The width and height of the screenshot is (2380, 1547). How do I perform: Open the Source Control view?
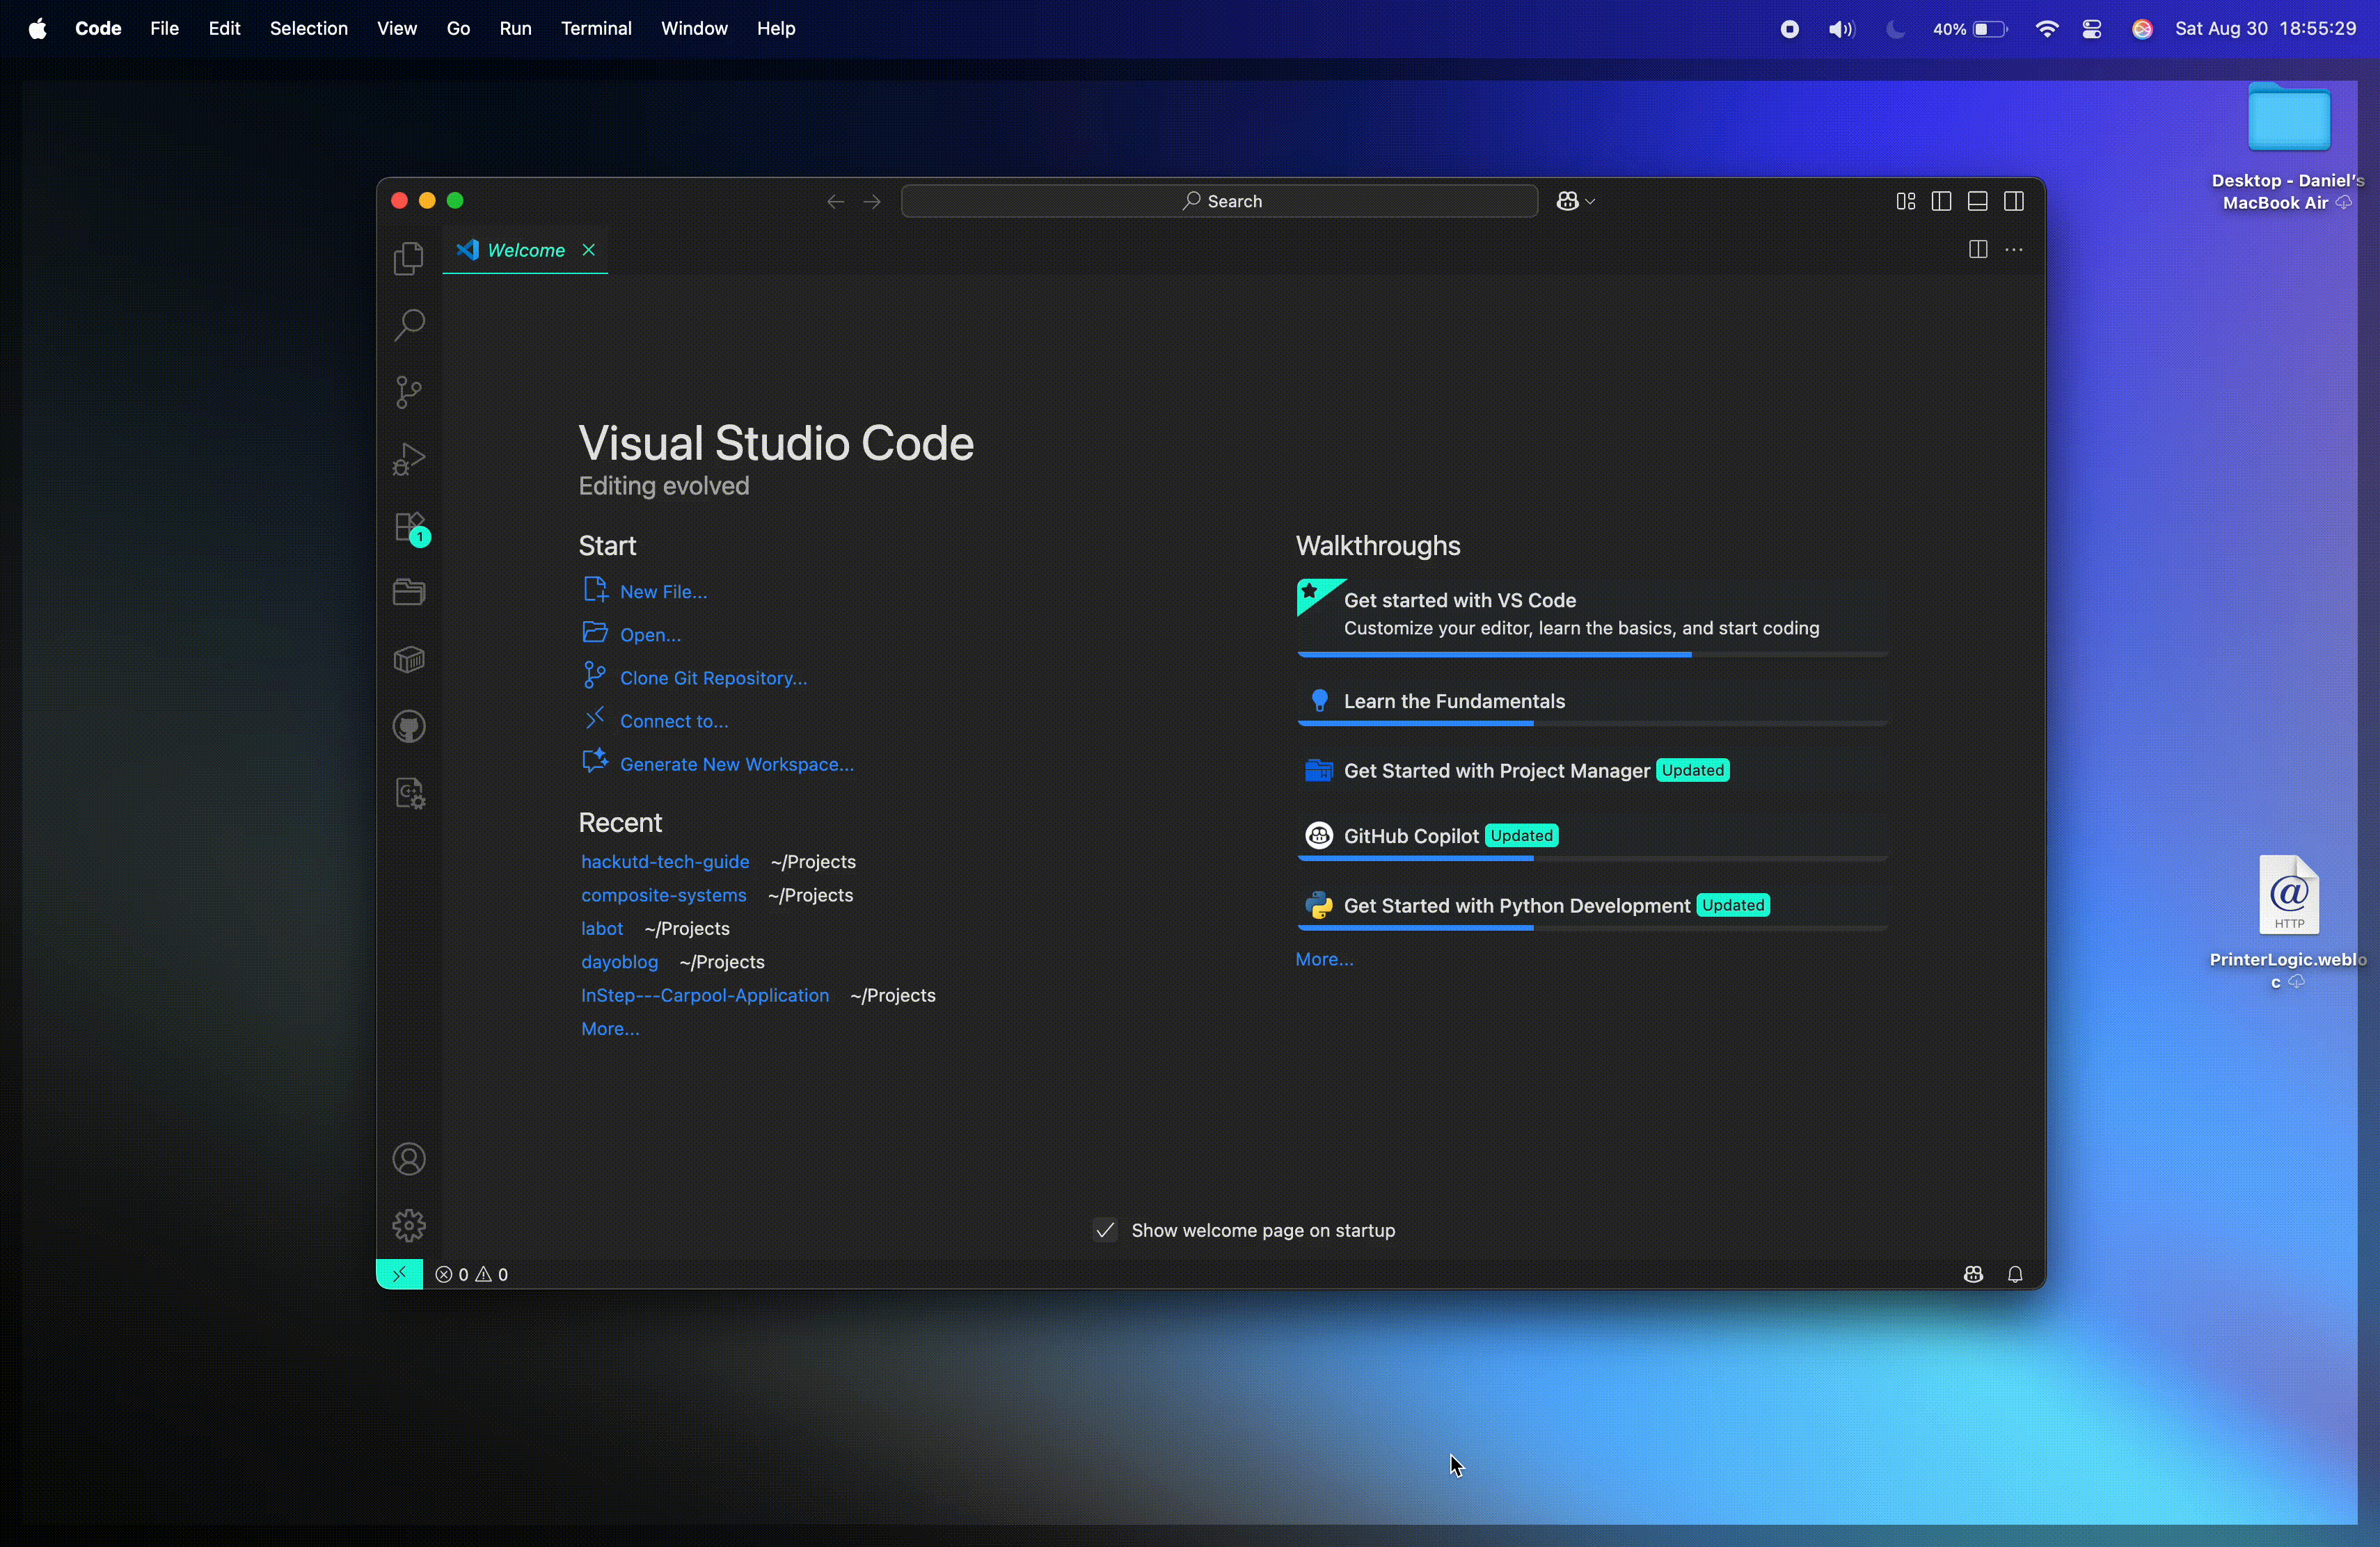pos(408,392)
